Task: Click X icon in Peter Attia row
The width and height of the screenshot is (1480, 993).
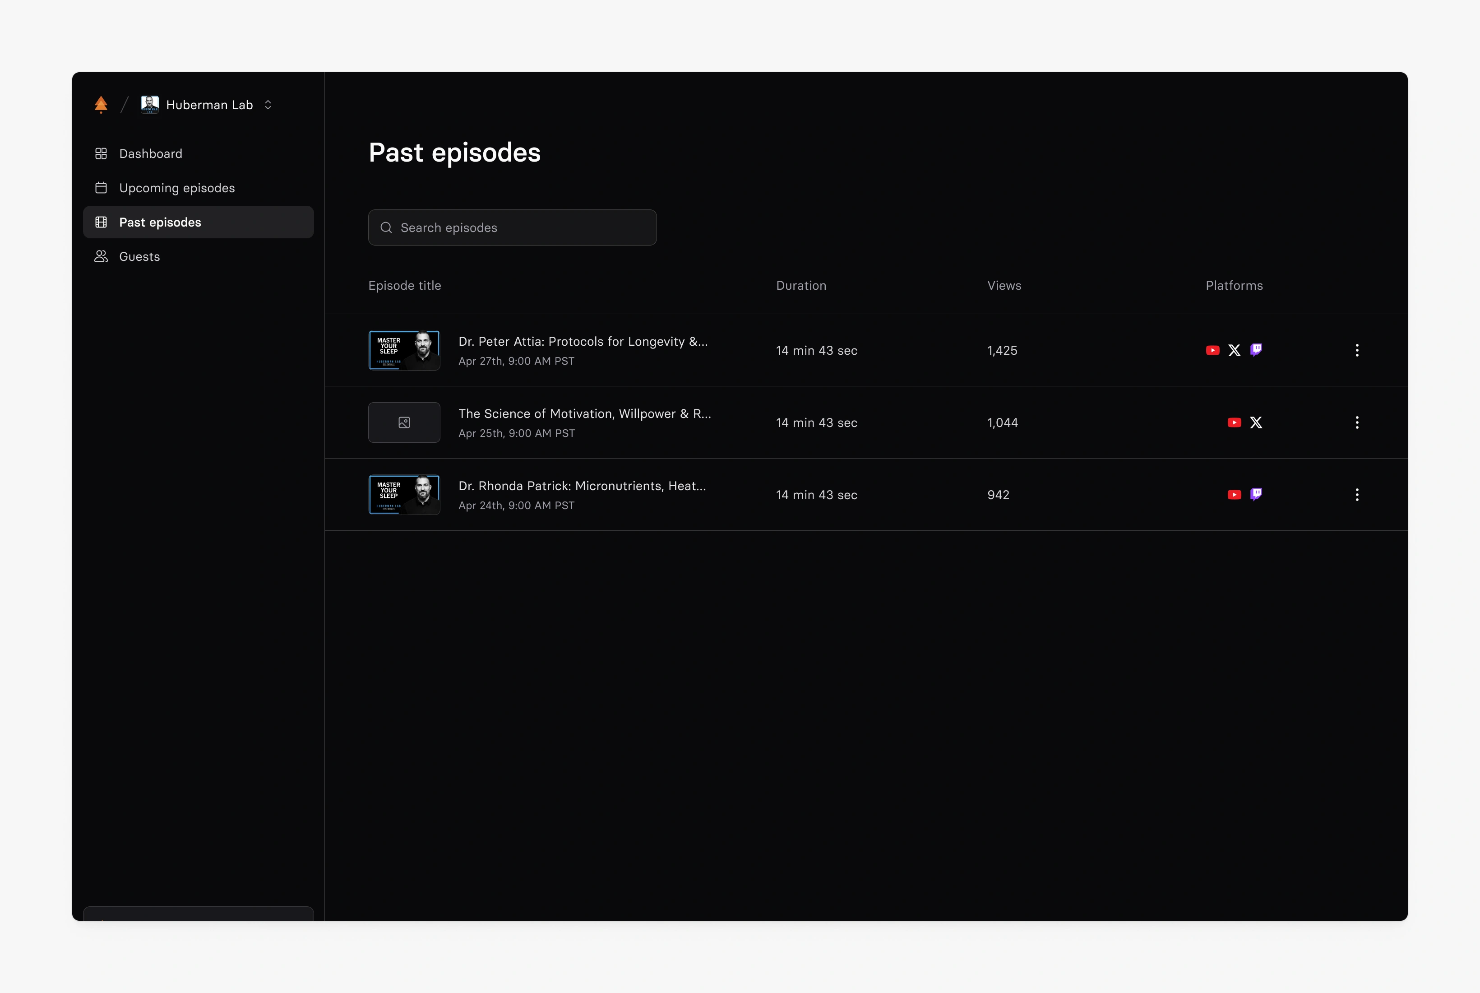Action: 1235,350
